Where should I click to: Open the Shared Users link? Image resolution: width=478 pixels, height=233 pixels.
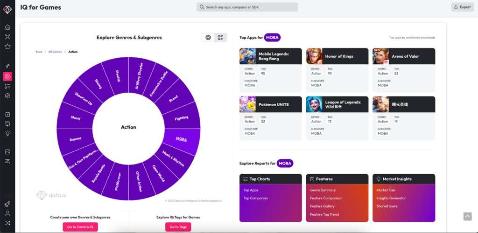coord(387,206)
